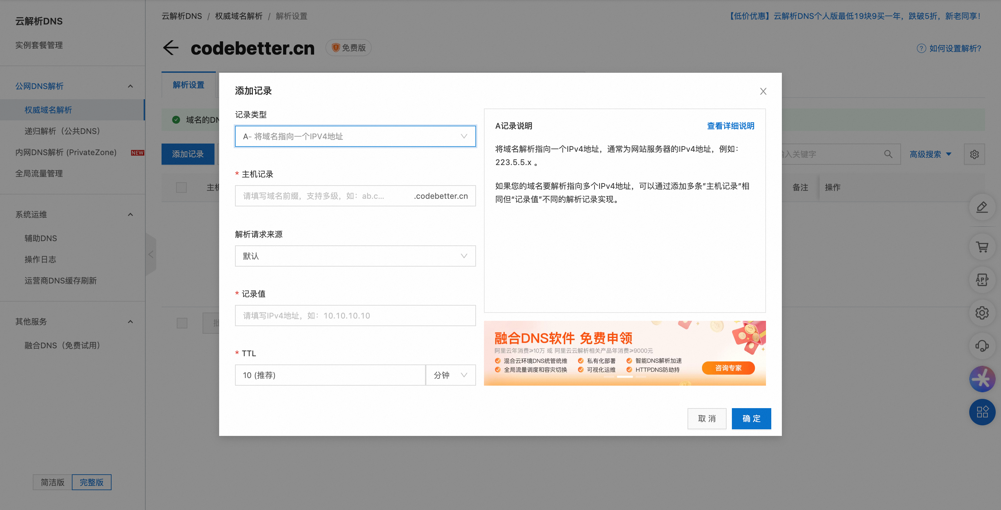
Task: Open the 低价优惠 promotion link
Action: 854,16
